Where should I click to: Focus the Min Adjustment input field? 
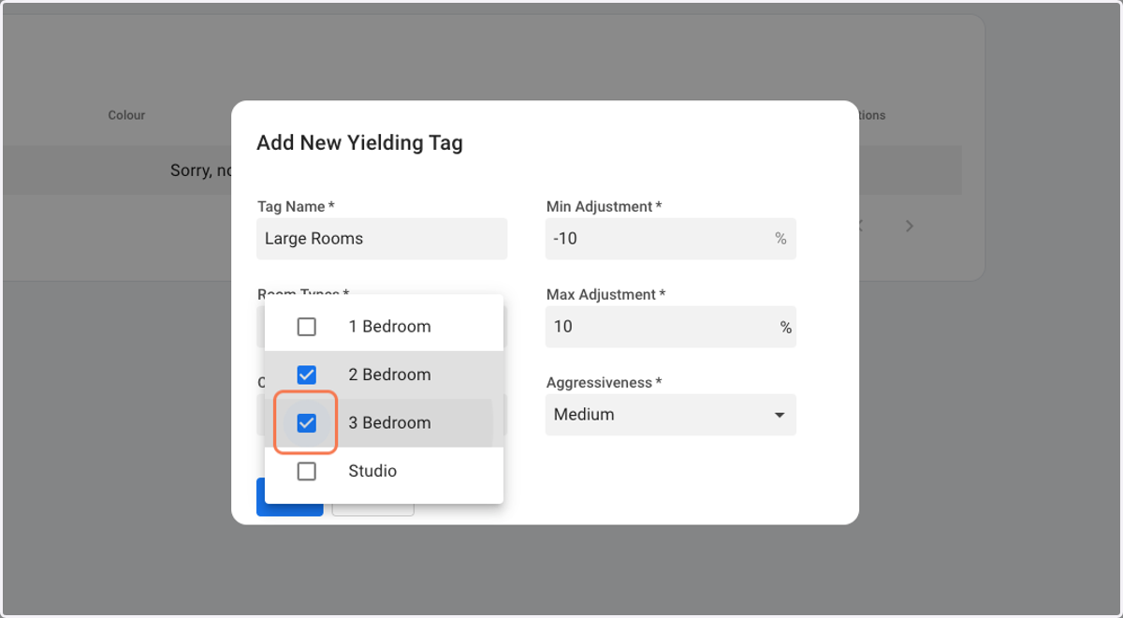click(x=670, y=239)
